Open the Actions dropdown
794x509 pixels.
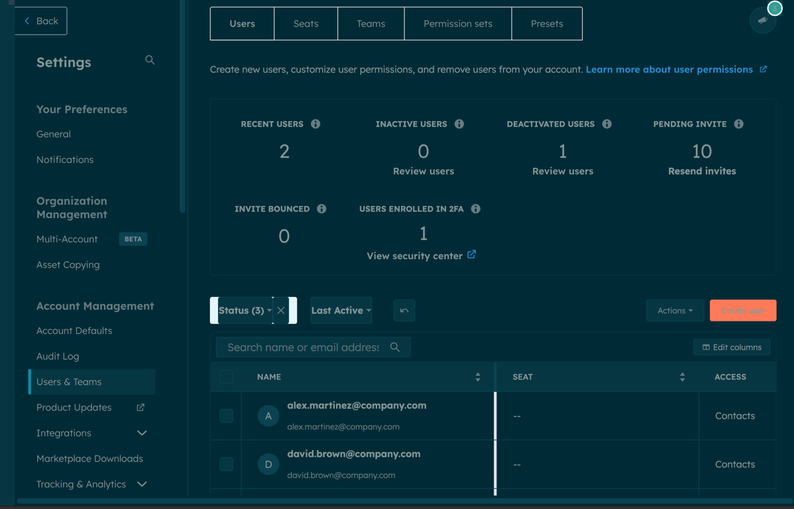(675, 310)
